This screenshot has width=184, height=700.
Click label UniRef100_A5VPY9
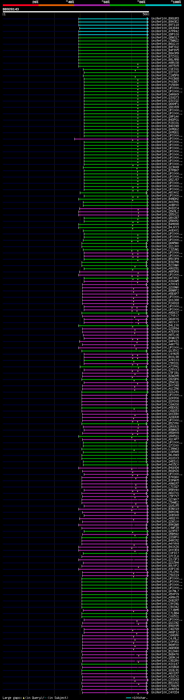[165, 594]
